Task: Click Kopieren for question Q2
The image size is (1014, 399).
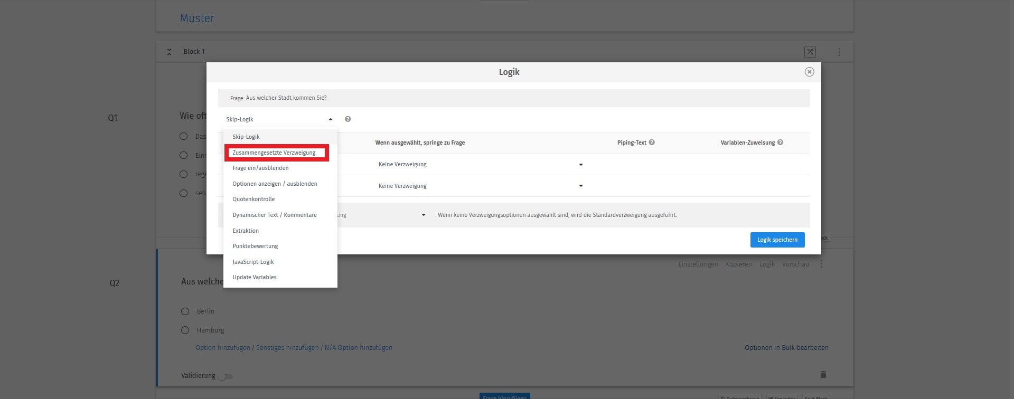Action: pos(738,264)
